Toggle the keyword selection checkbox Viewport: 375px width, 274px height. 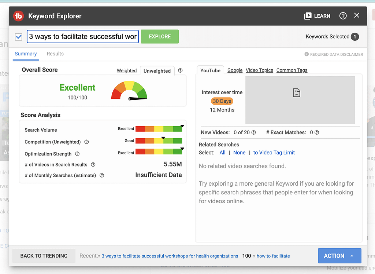coord(19,37)
